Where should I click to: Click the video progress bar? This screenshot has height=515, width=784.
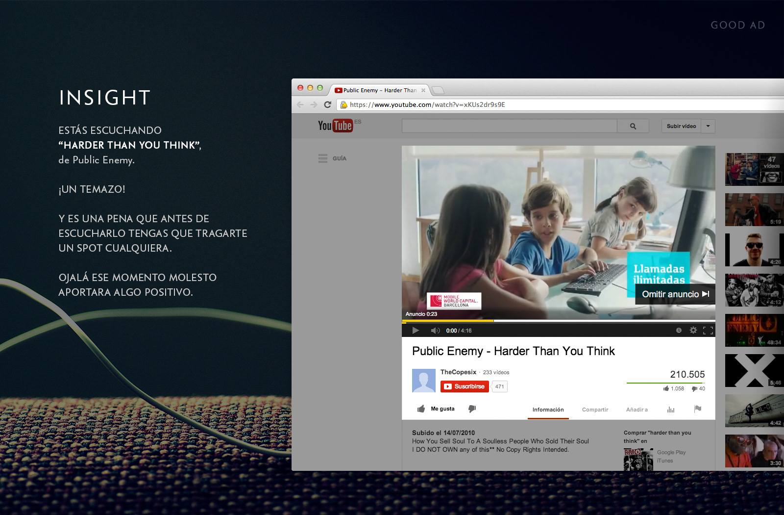pyautogui.click(x=559, y=321)
